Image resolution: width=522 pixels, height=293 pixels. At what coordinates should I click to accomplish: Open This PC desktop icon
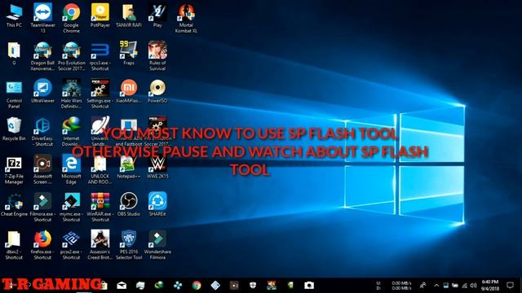click(14, 15)
